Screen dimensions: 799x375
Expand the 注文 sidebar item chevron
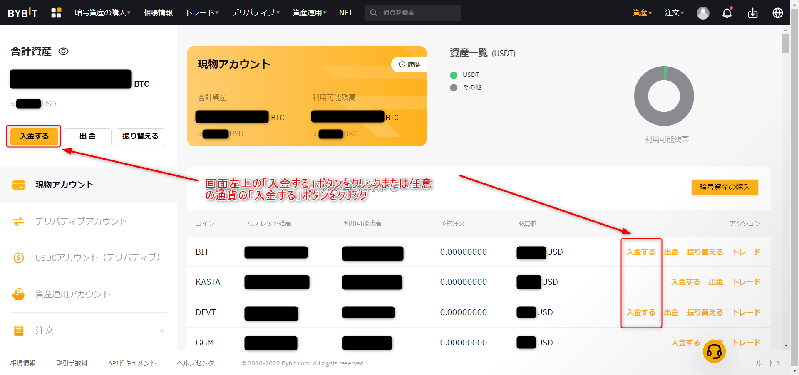[162, 331]
